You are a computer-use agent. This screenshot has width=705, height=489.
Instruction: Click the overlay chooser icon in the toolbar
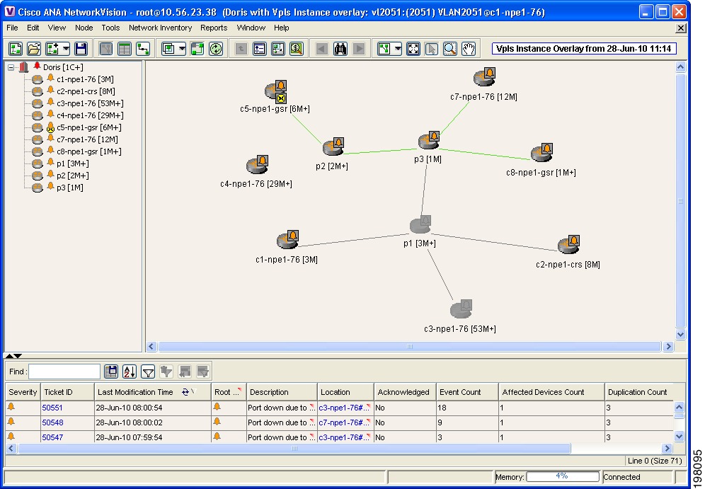[x=168, y=49]
